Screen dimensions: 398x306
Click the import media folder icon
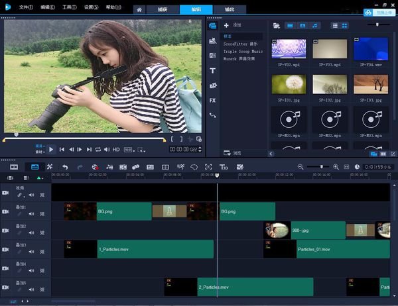click(x=276, y=25)
